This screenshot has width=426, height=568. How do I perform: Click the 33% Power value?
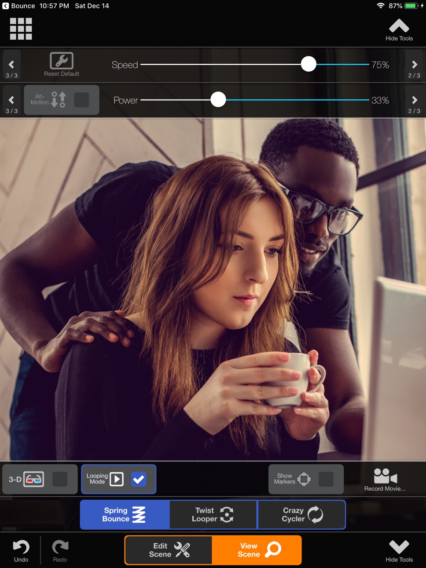[380, 100]
